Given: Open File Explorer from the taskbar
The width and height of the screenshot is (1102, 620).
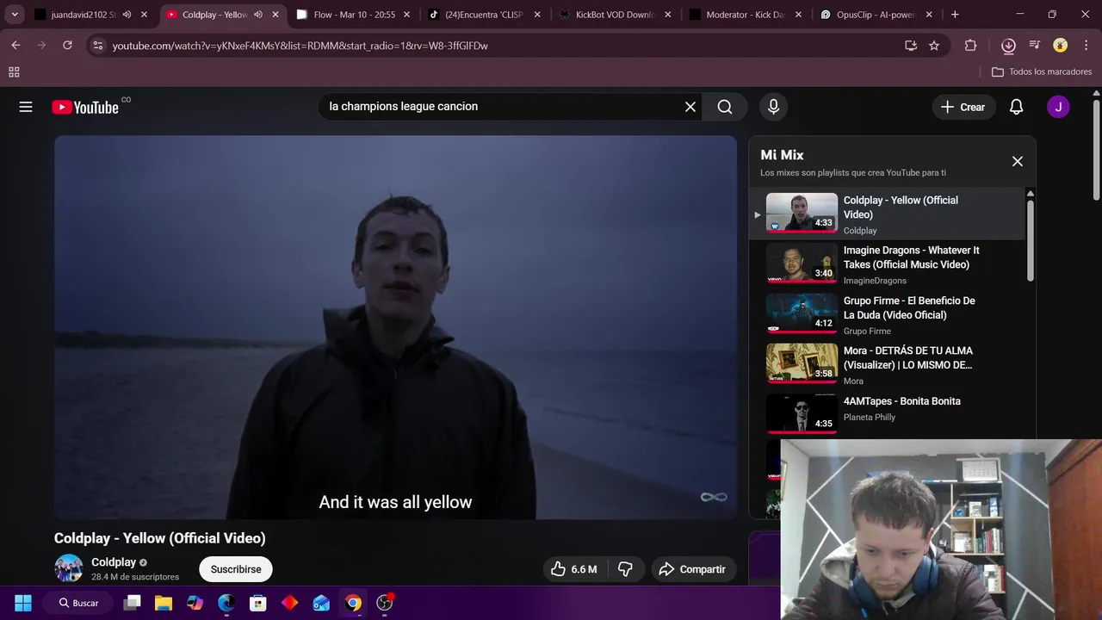Looking at the screenshot, I should point(164,603).
